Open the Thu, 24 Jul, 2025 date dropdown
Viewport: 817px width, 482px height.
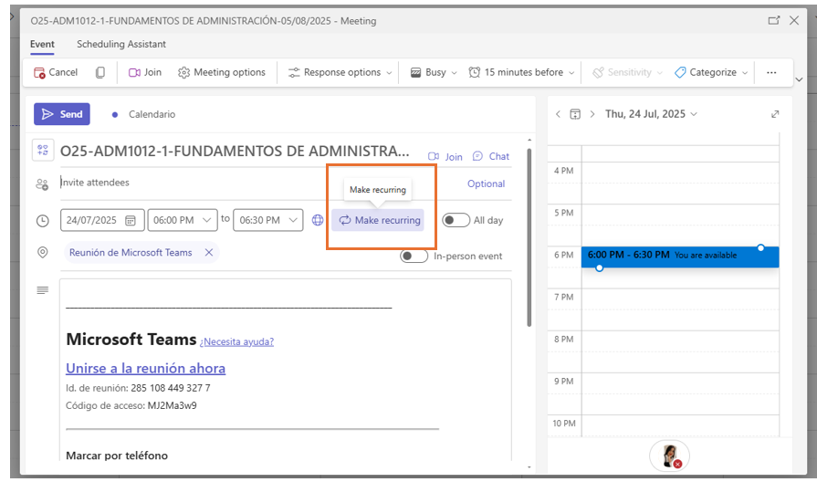point(651,114)
